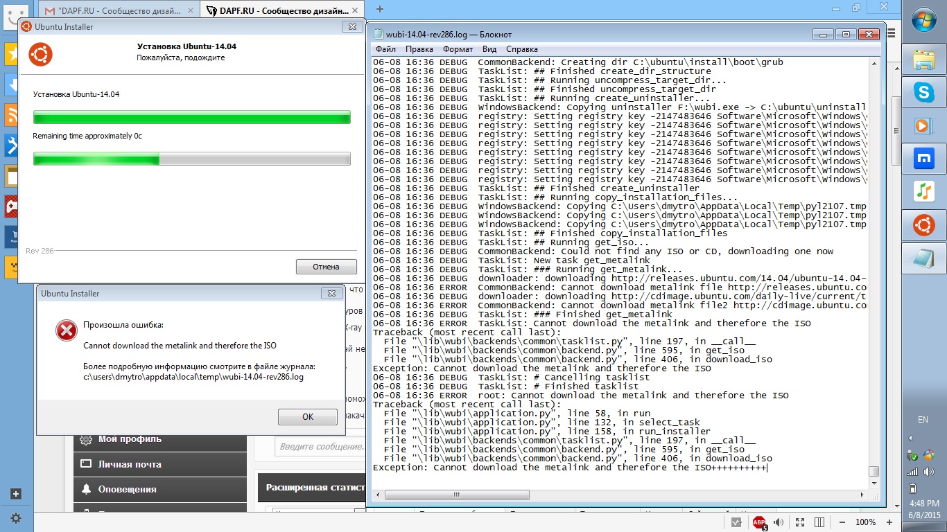Open the Downloads sidebar icon
Screen dimensions: 947x532
(11, 85)
